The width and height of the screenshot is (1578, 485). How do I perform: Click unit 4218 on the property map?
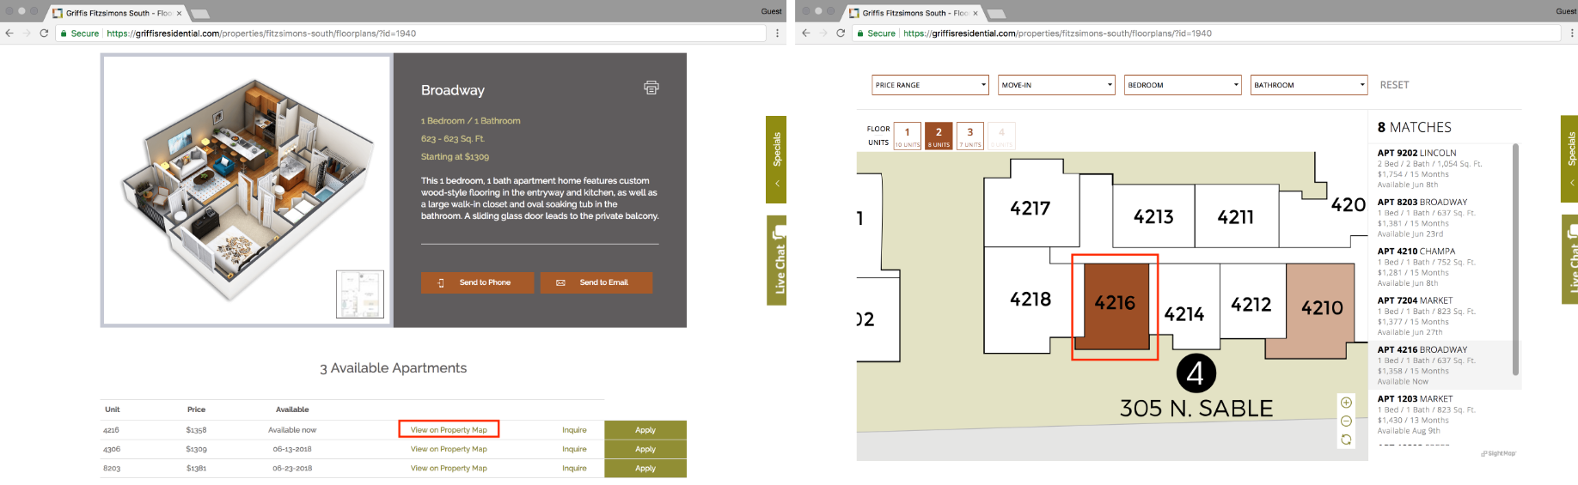(x=1031, y=299)
